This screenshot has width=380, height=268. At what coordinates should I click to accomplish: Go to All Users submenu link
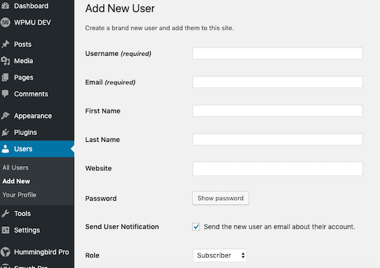coord(16,167)
